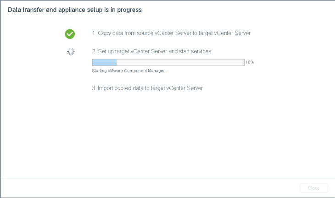Click the blue filled progress bar portion
Image resolution: width=335 pixels, height=198 pixels.
[104, 62]
